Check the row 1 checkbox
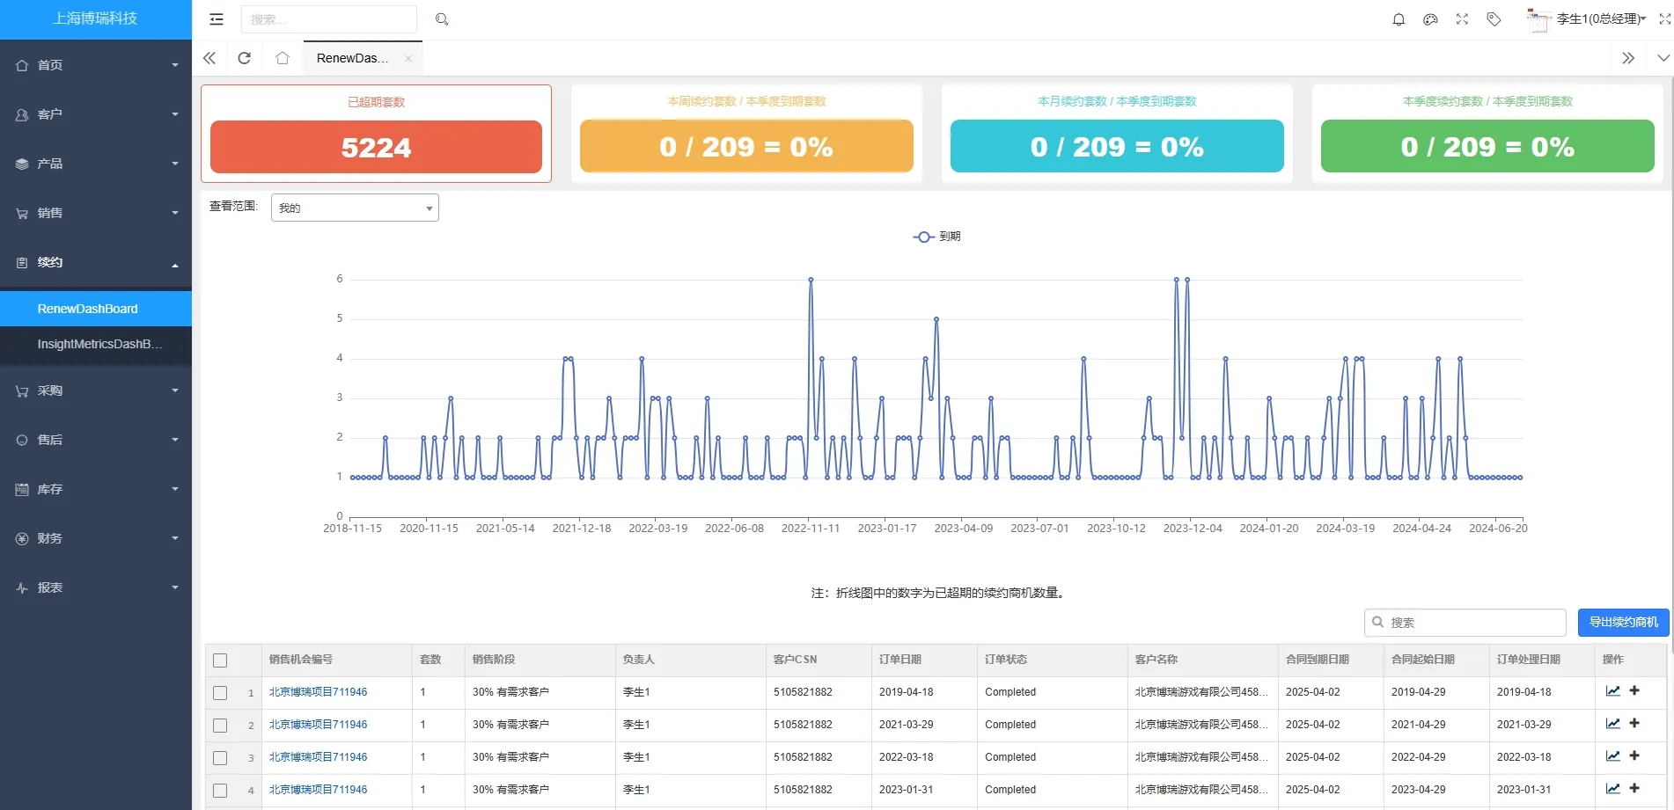1674x810 pixels. pyautogui.click(x=220, y=693)
